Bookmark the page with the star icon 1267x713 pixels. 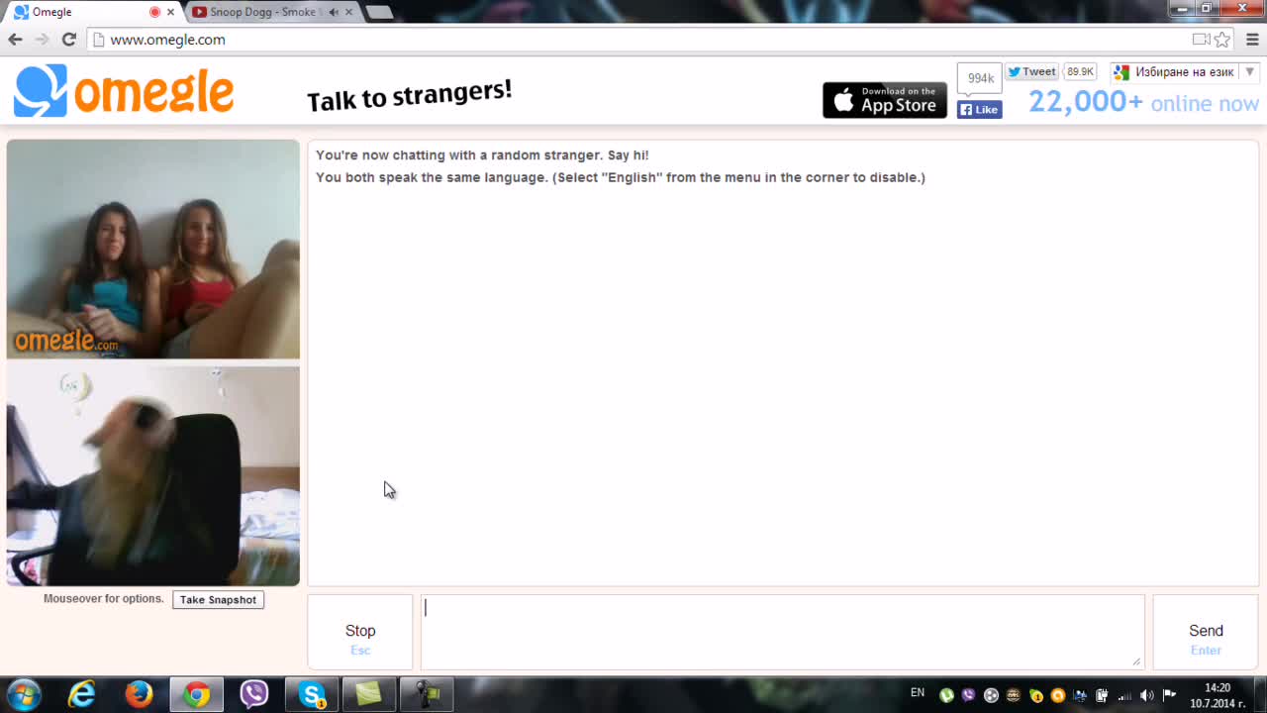[1222, 40]
